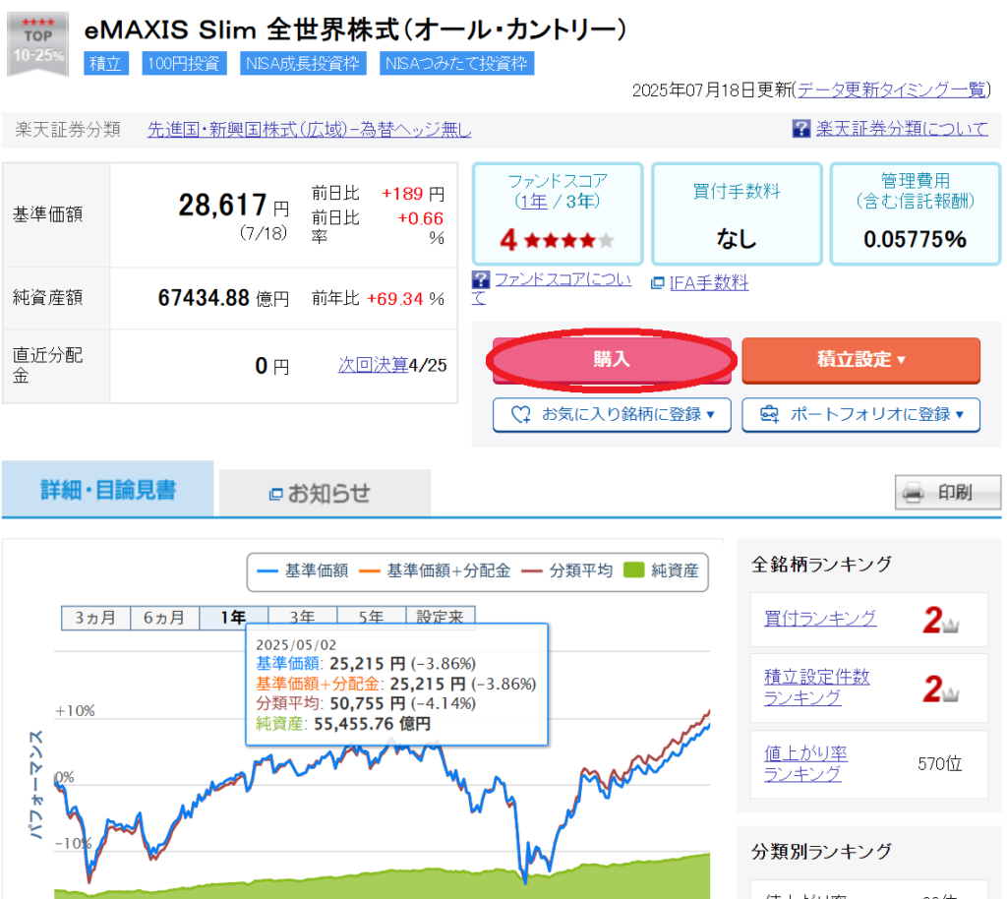This screenshot has width=1007, height=899.
Task: Click the NISAつみたて投資枠 tag
Action: point(456,64)
